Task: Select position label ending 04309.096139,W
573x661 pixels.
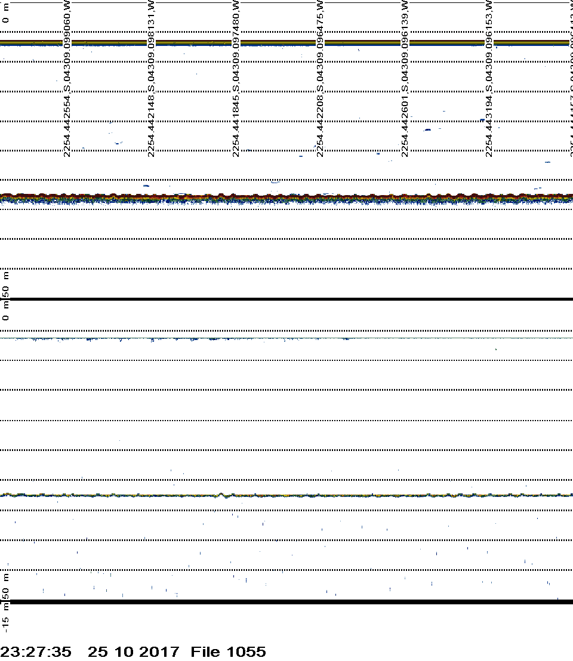Action: coord(405,79)
